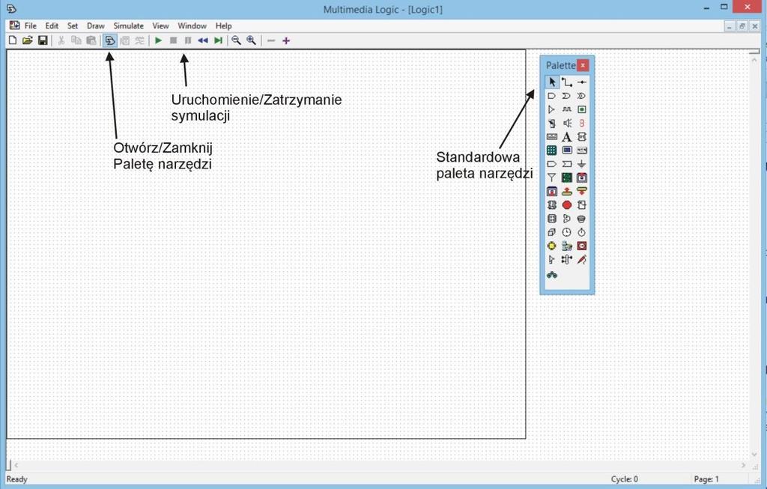Toggle the Palette open/close toolbar button

pyautogui.click(x=110, y=40)
